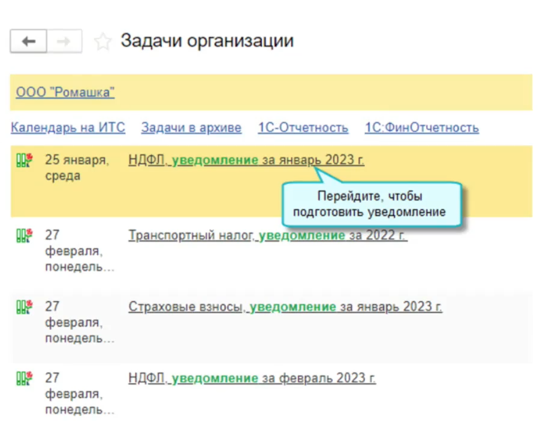Open Транспортный налог уведомление за 2022 task
Viewport: 546px width, 434px height.
pyautogui.click(x=267, y=235)
